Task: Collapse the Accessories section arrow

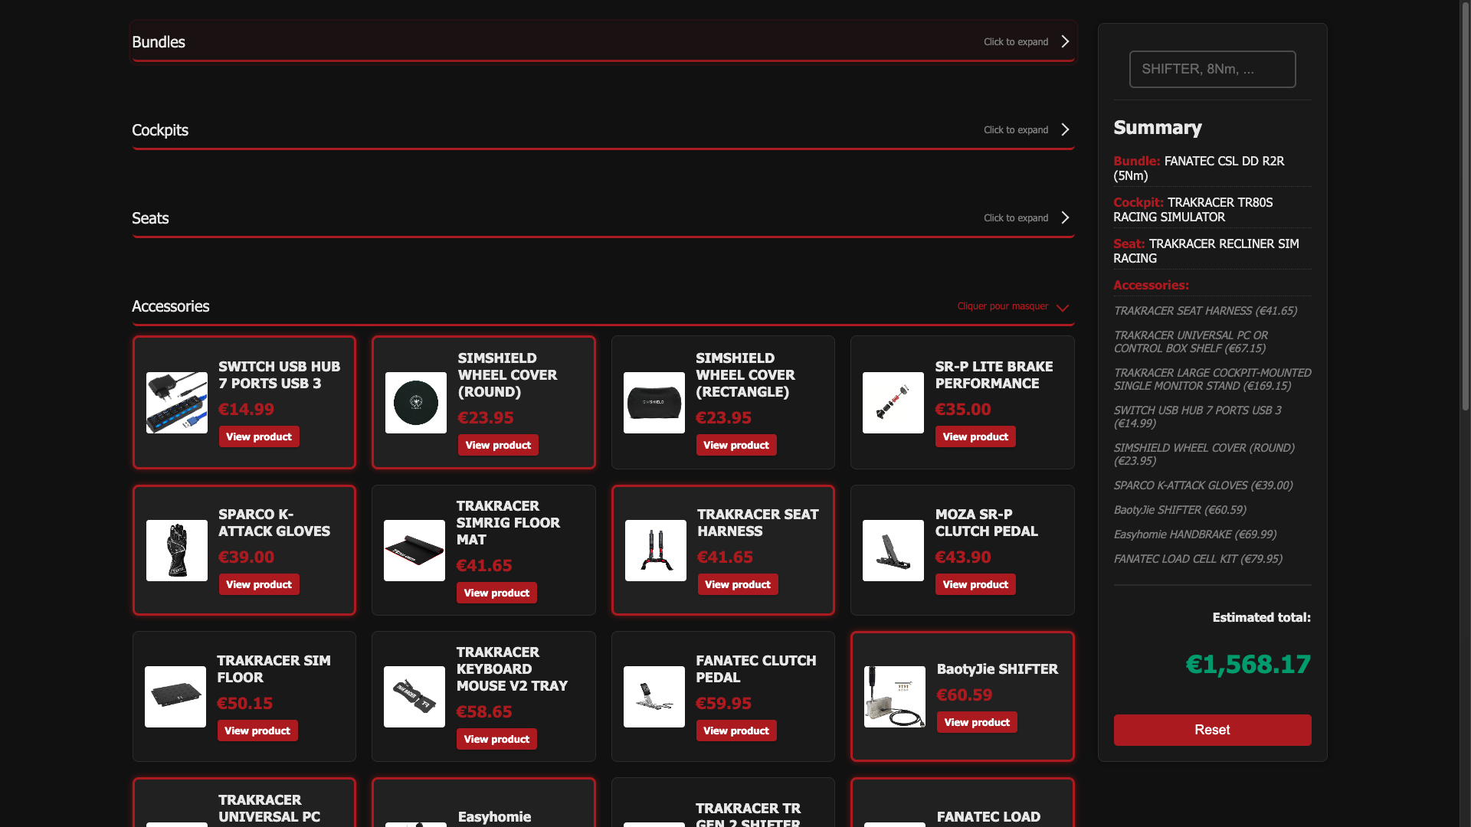Action: (x=1062, y=308)
